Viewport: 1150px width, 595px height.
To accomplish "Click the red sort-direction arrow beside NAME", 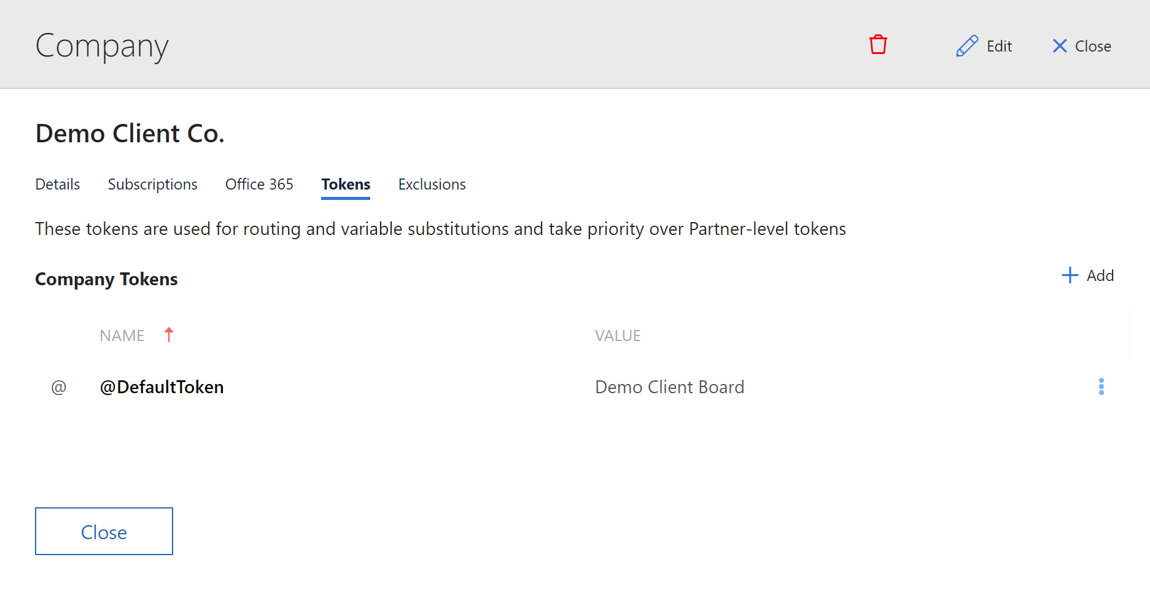I will (x=169, y=334).
